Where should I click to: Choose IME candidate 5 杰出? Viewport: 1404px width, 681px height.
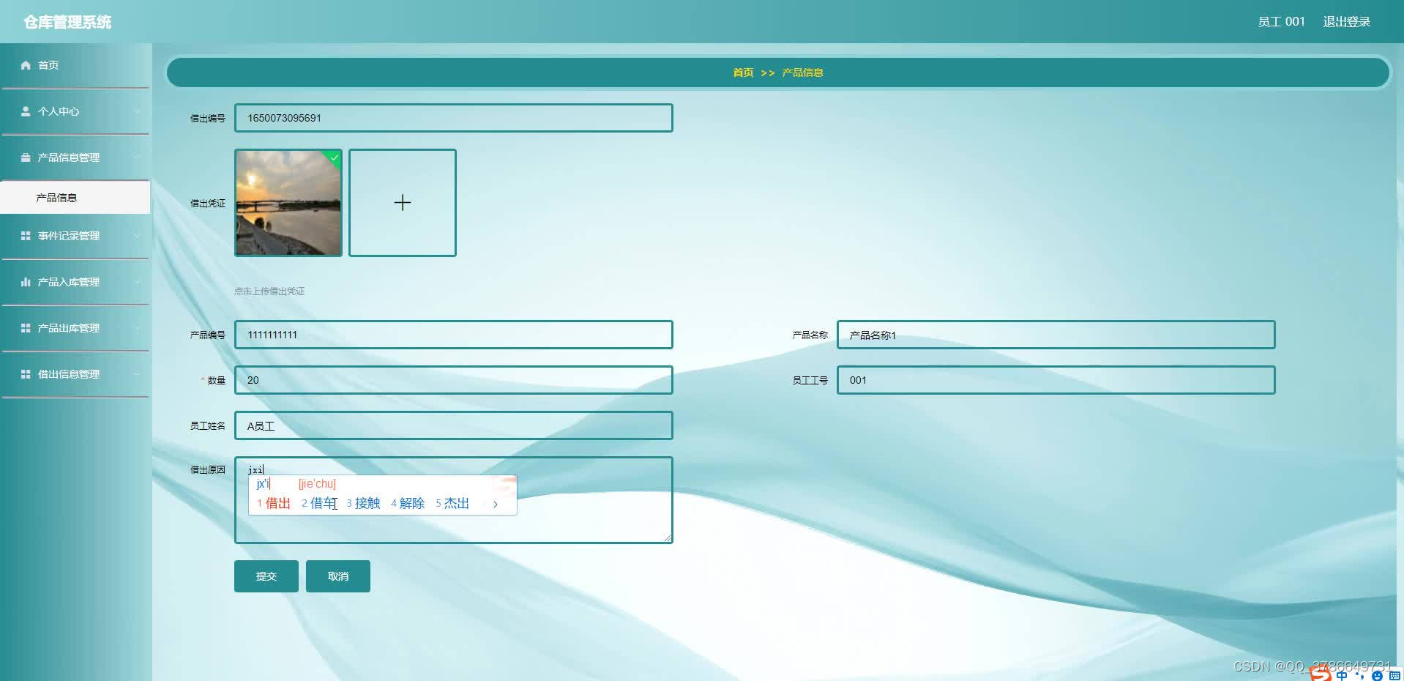(x=452, y=503)
